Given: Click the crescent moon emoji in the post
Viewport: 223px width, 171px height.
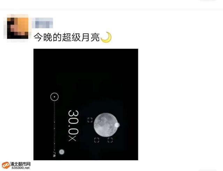Looking at the screenshot, I should [x=106, y=37].
